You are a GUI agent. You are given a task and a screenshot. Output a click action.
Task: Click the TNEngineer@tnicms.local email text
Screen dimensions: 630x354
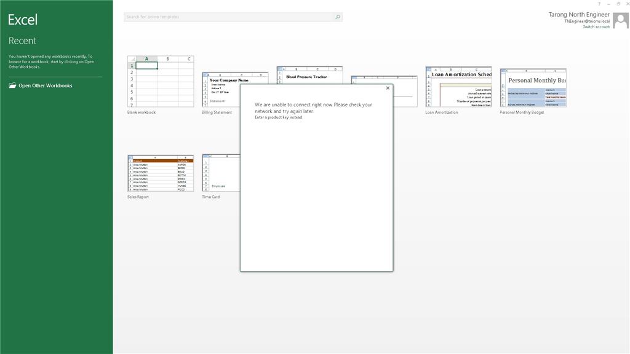tap(587, 22)
